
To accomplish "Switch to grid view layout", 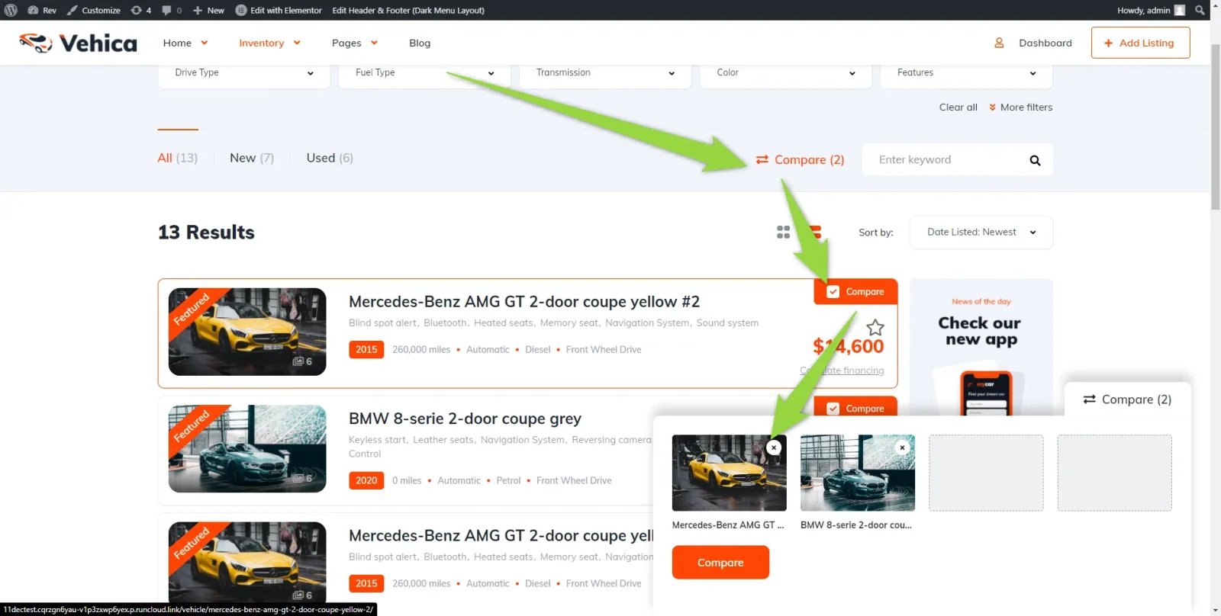I will tap(783, 232).
